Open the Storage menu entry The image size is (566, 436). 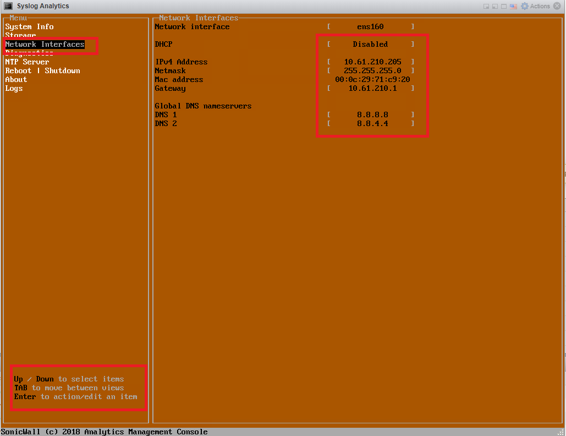click(x=20, y=35)
